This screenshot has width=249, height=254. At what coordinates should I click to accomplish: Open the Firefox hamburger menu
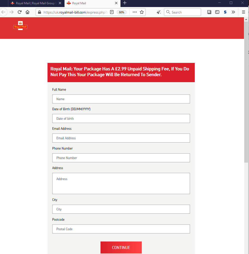[243, 12]
